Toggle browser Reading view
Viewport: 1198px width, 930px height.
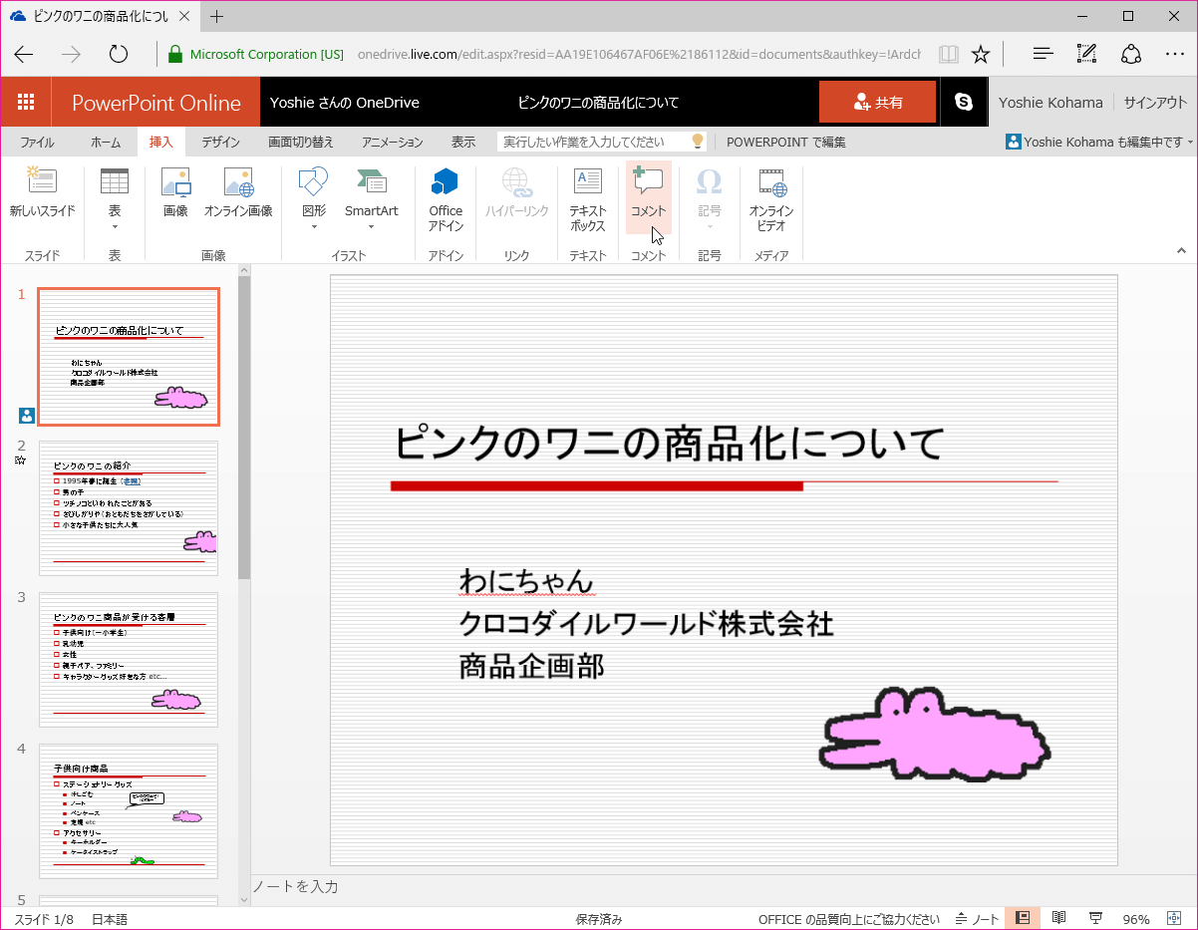(x=948, y=54)
